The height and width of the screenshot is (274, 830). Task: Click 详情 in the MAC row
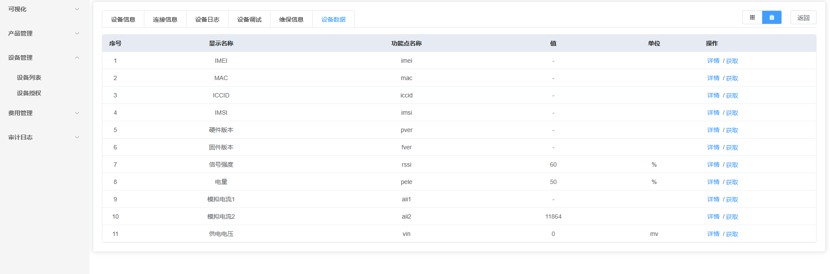tap(713, 78)
